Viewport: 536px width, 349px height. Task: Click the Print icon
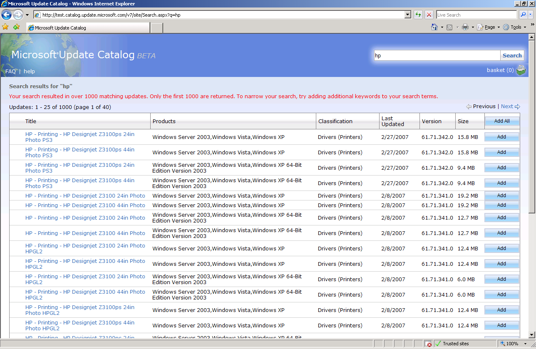(465, 27)
